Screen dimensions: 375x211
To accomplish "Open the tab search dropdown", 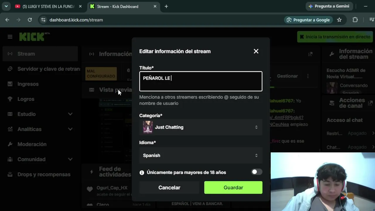I will coord(6,6).
